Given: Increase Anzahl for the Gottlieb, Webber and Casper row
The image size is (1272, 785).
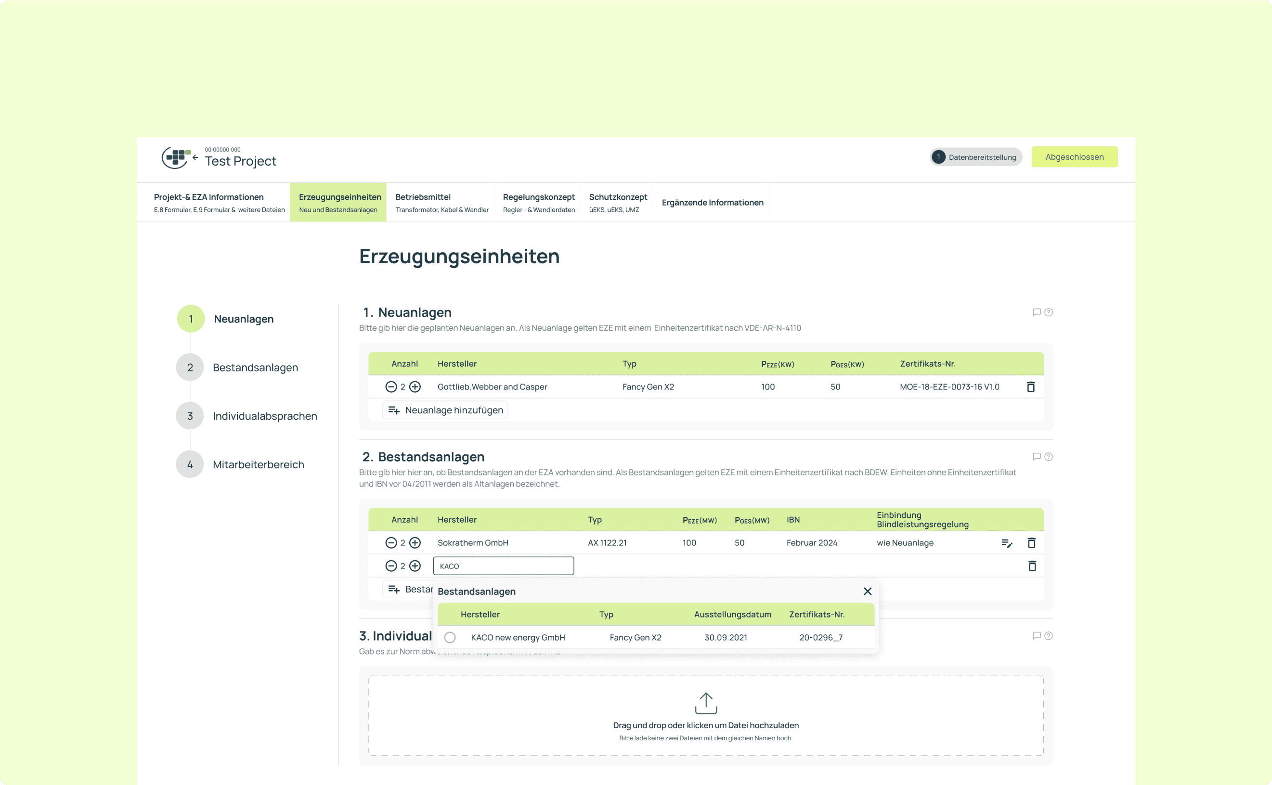Looking at the screenshot, I should [x=415, y=387].
